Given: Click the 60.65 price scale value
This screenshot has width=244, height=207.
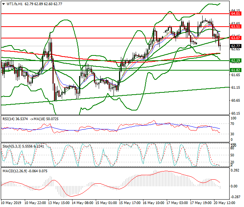Looking at the screenshot, I should coord(235,101).
